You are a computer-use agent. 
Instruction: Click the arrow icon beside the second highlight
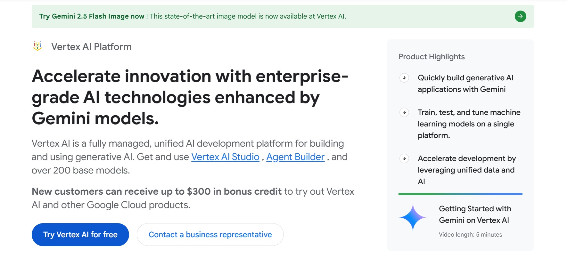point(404,113)
